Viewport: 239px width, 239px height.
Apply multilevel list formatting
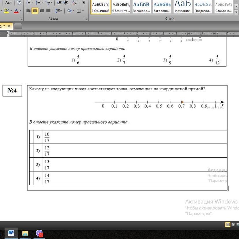[48, 2]
